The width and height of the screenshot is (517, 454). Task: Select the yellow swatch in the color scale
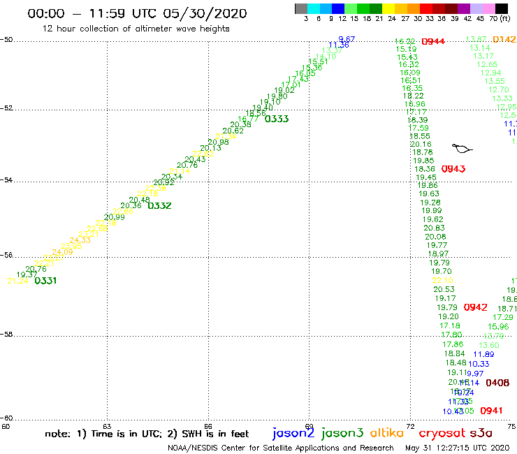388,8
